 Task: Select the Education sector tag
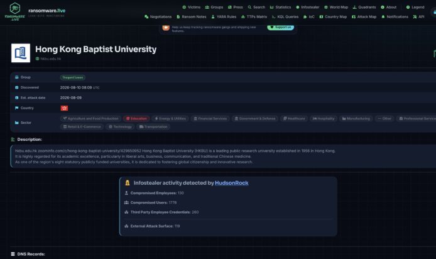136,119
